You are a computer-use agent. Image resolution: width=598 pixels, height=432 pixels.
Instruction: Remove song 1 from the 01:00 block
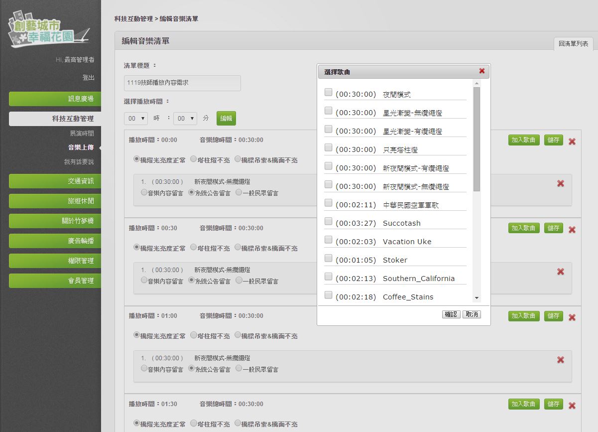(561, 360)
